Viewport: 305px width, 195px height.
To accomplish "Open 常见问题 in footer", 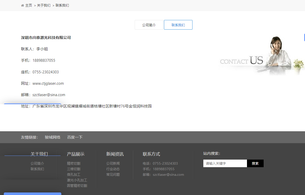I will pos(113,175).
